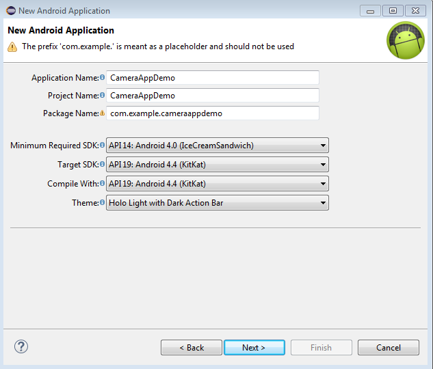Close the dialog with the X button
Image resolution: width=433 pixels, height=369 pixels.
pyautogui.click(x=415, y=11)
